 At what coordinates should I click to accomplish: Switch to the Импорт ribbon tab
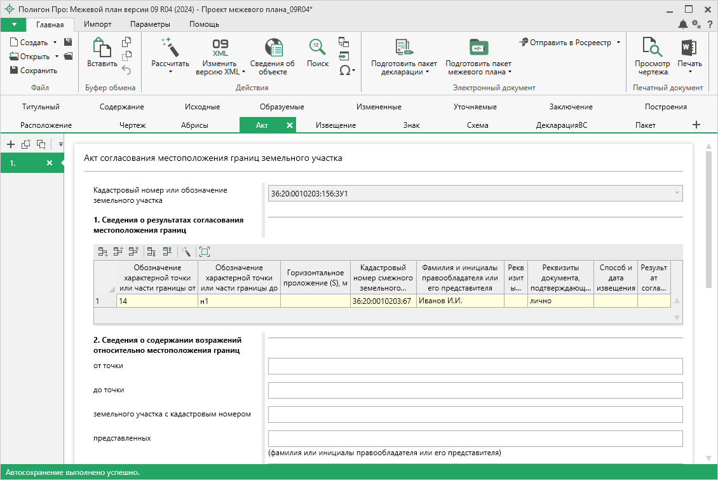coord(97,24)
